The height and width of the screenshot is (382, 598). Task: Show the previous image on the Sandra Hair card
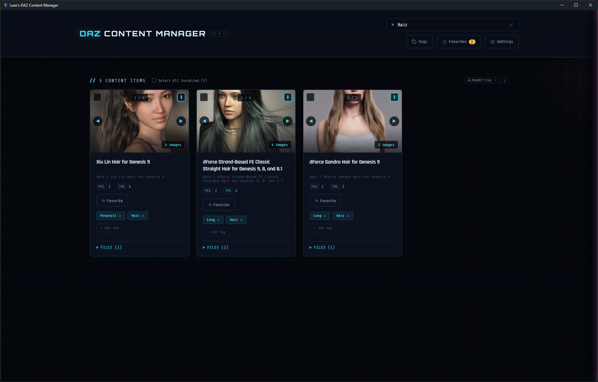[311, 121]
